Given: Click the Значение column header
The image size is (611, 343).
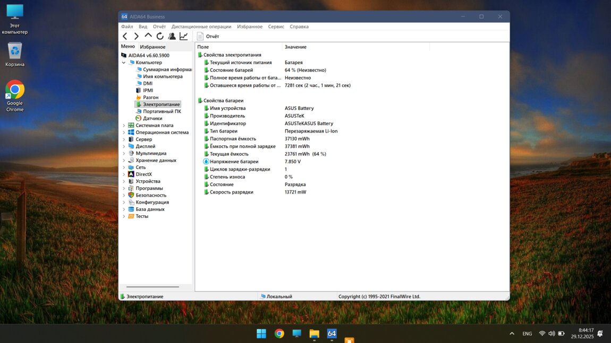Looking at the screenshot, I should click(x=295, y=47).
